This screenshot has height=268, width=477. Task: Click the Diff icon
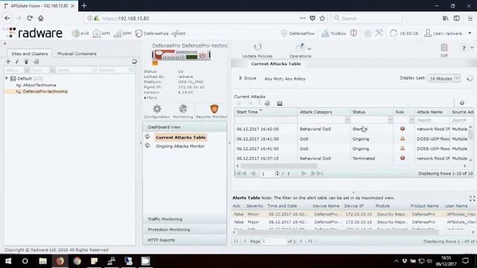click(444, 51)
